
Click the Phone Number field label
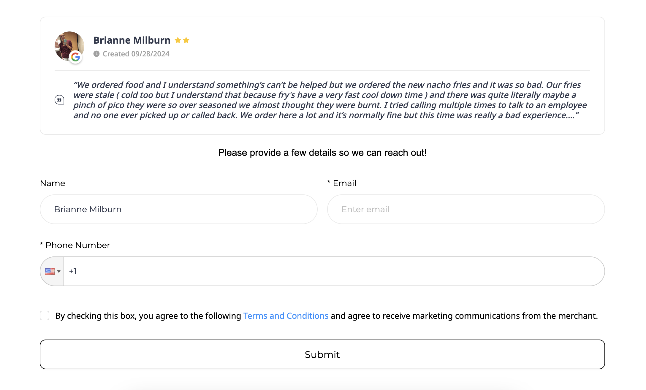pyautogui.click(x=77, y=245)
